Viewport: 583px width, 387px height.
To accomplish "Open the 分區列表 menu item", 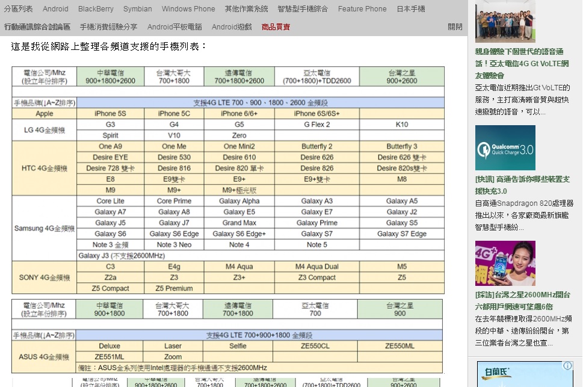I will coord(18,8).
